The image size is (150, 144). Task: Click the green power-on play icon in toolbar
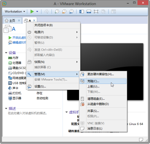pos(32,11)
